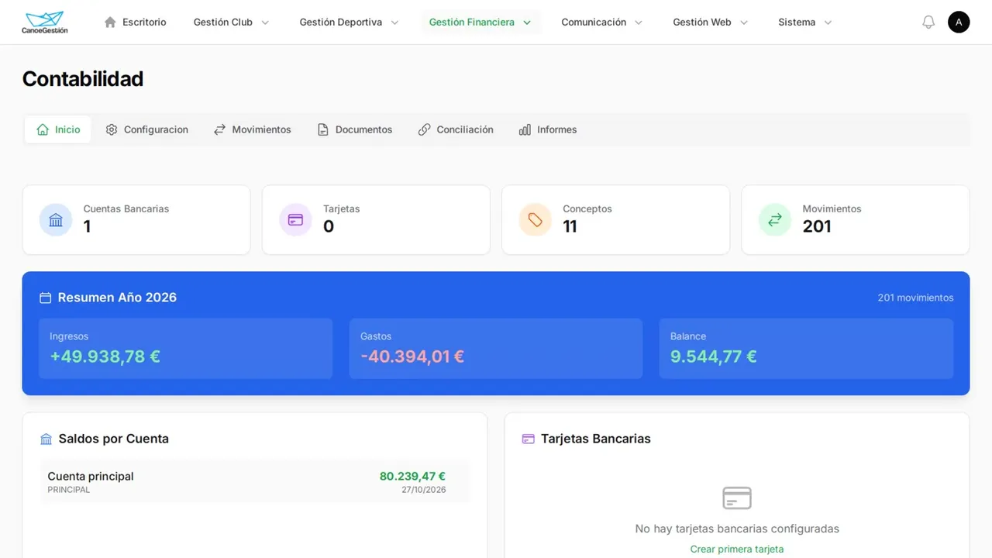Click the house icon in Inicio tab
992x558 pixels.
43,129
